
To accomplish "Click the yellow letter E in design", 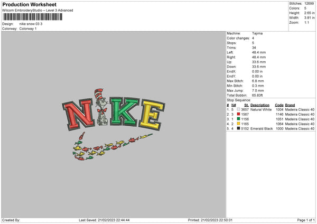I will tap(152, 115).
